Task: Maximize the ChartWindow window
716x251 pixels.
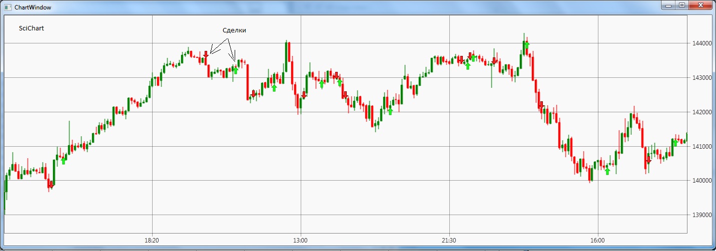Action: click(681, 5)
